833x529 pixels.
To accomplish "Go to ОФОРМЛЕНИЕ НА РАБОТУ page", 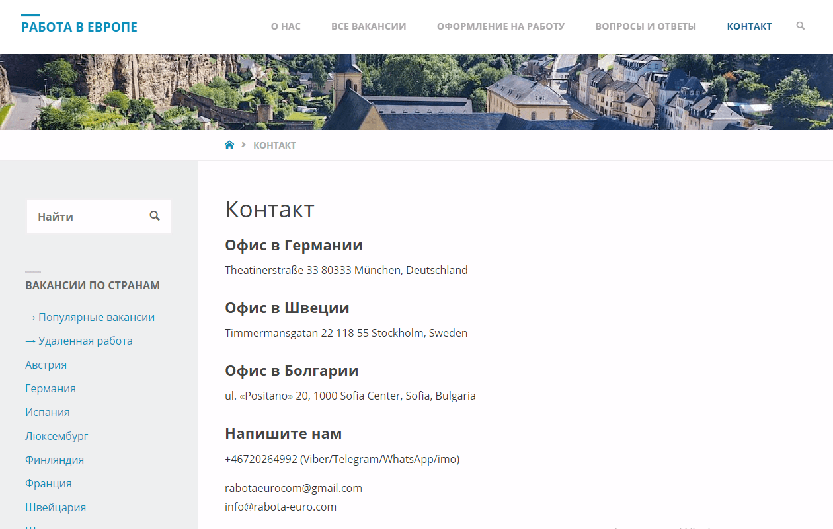I will click(500, 27).
